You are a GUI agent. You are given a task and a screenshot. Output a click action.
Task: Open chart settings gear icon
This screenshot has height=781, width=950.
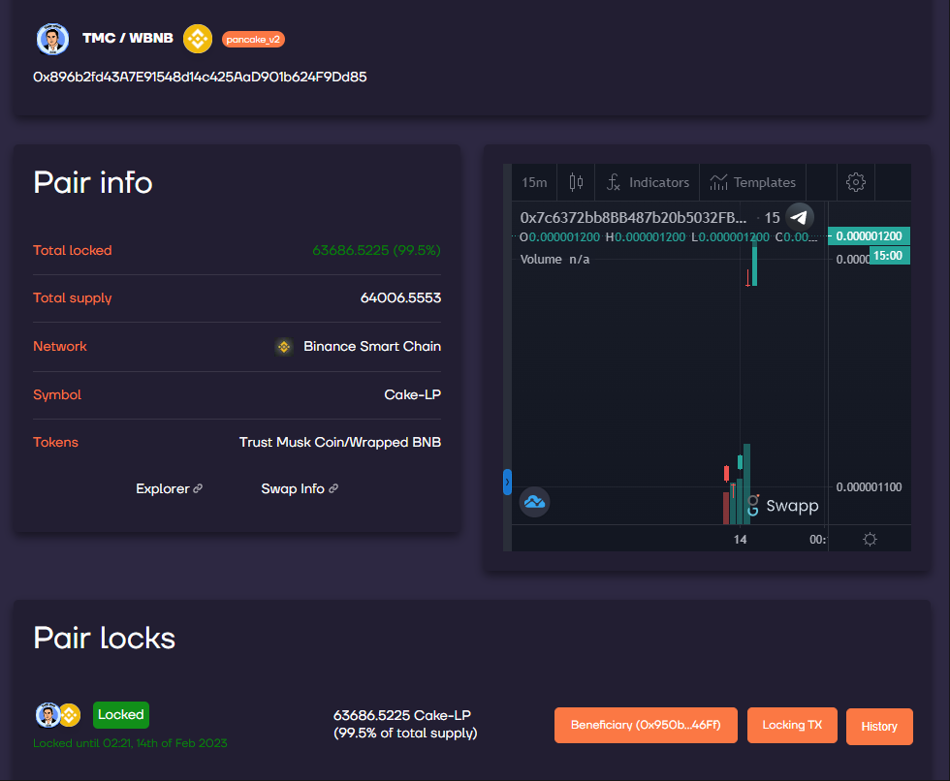pyautogui.click(x=855, y=181)
